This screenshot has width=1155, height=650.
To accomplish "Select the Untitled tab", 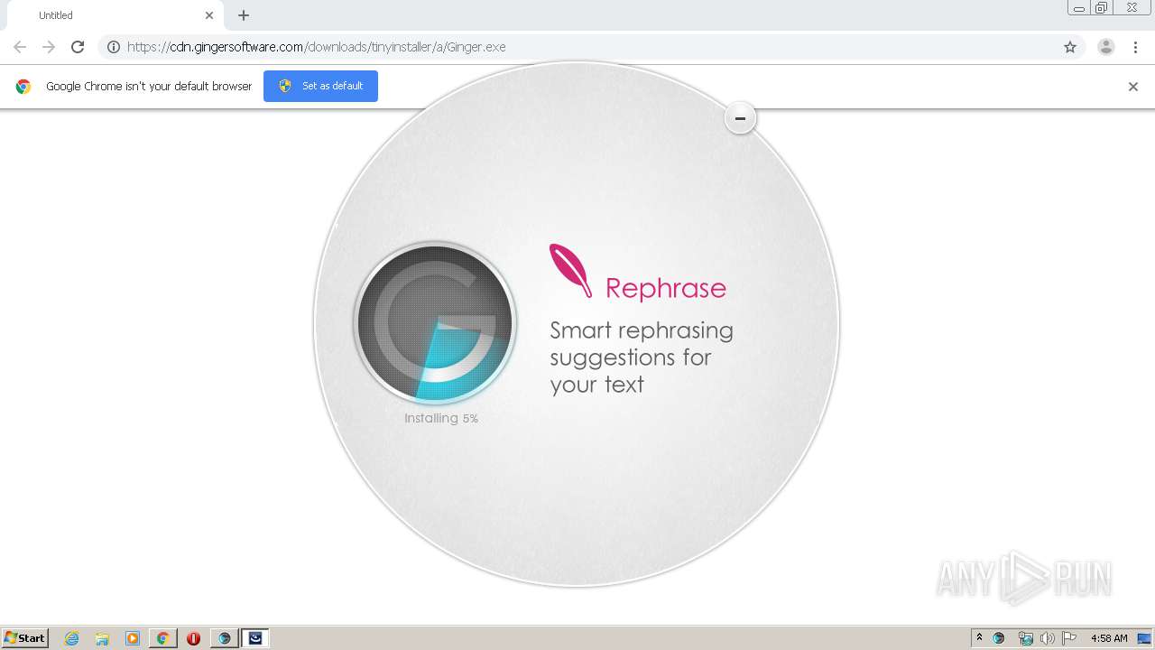I will (115, 15).
